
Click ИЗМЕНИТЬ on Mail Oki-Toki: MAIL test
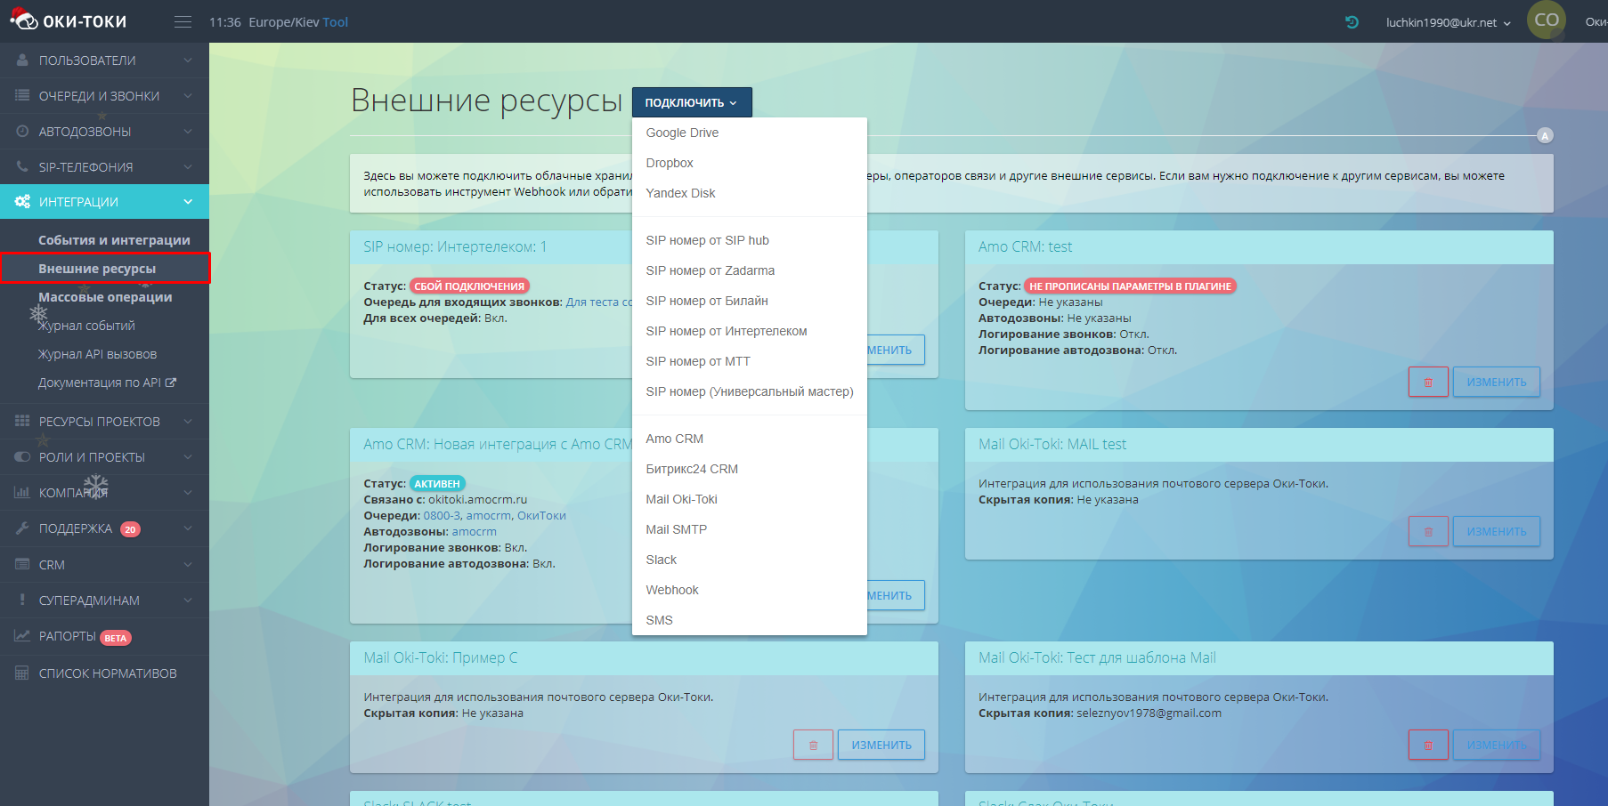[x=1497, y=532]
